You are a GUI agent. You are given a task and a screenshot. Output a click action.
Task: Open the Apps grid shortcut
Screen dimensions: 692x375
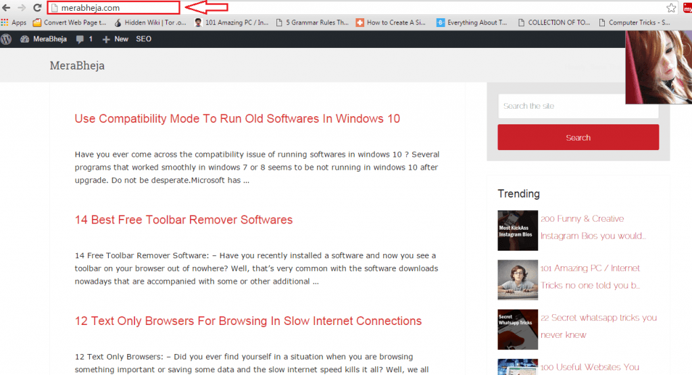[x=14, y=22]
